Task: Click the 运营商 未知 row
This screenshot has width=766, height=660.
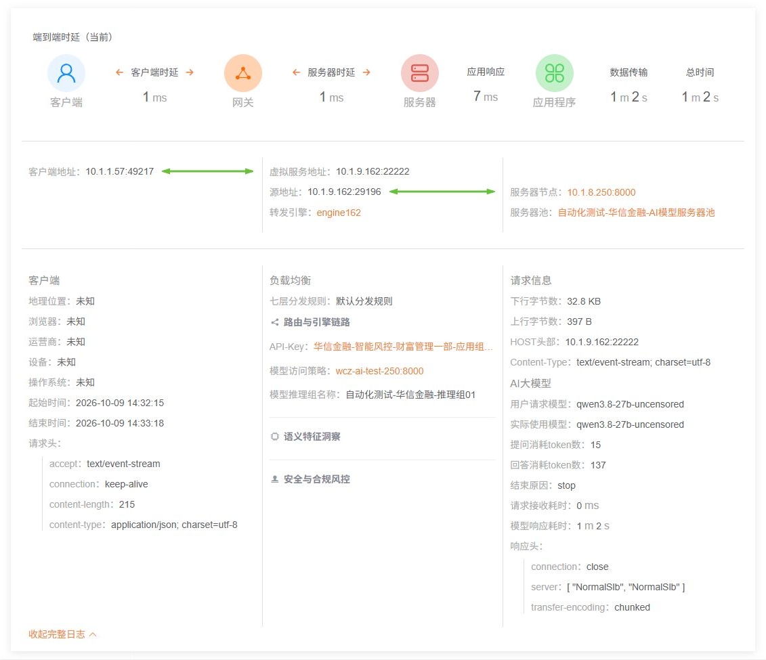Action: click(x=57, y=342)
